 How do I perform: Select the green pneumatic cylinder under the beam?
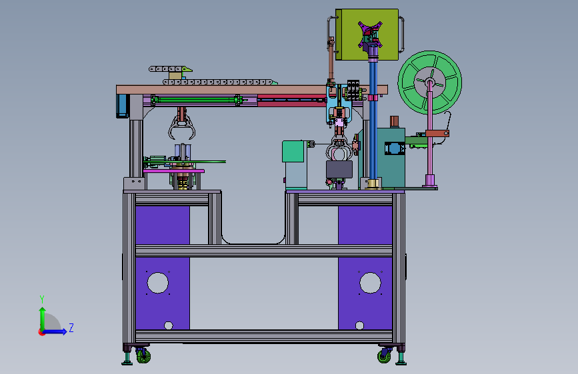(x=197, y=99)
